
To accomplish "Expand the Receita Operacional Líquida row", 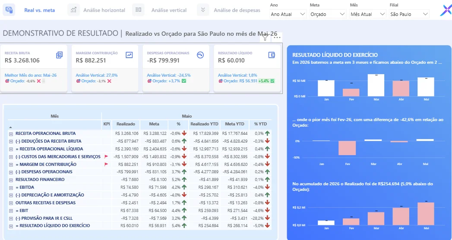I will click(11, 150).
